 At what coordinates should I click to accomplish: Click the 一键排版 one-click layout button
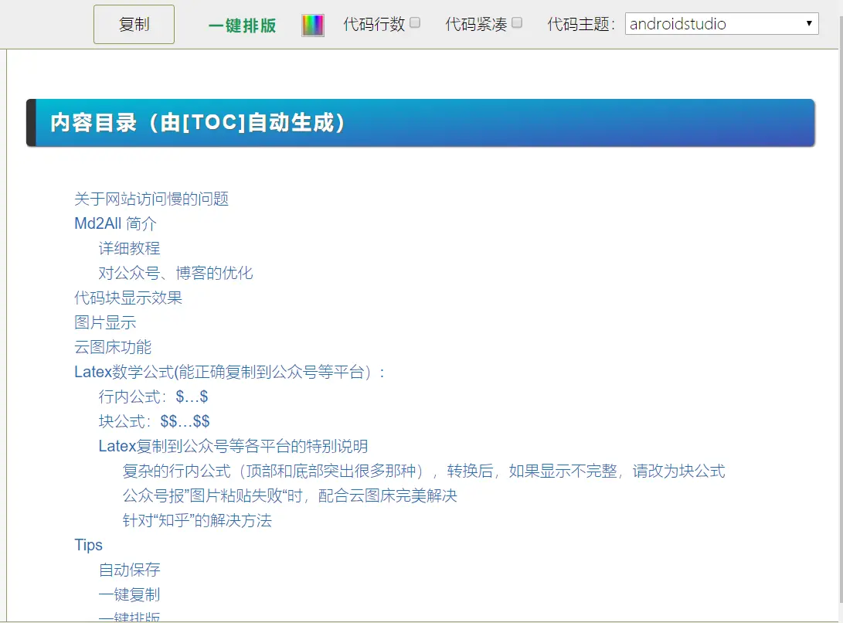coord(242,26)
